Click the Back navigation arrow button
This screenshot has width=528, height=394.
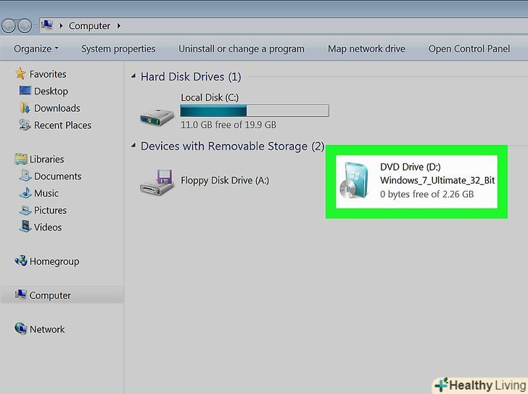coord(9,25)
